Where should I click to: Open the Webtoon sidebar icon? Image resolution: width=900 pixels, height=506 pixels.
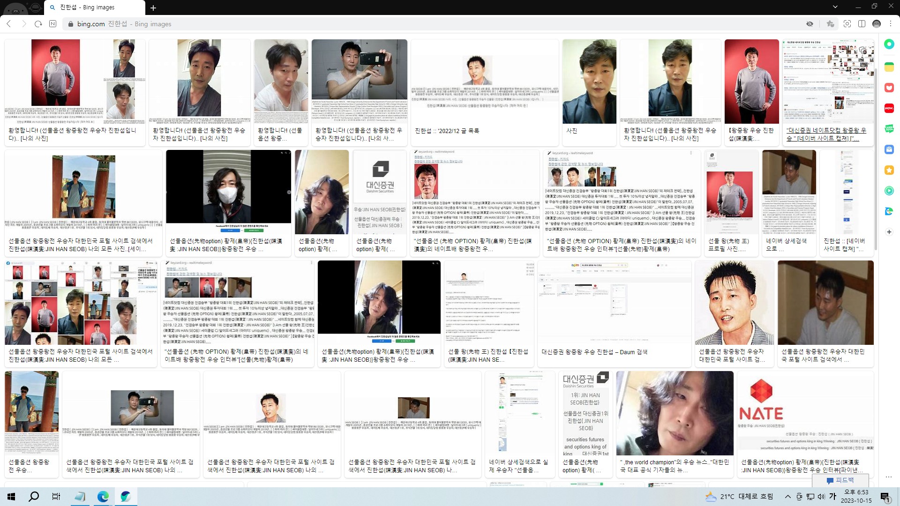coord(889,129)
